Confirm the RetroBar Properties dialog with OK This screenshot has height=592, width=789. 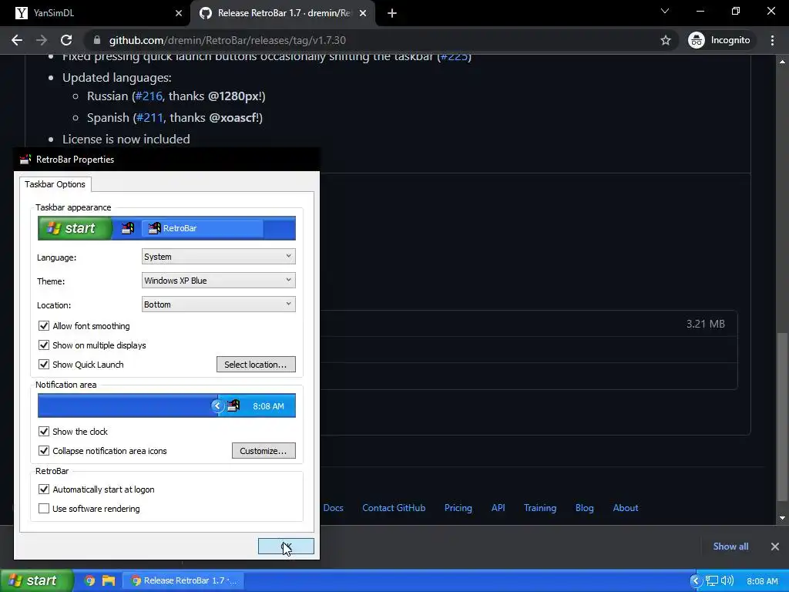click(x=286, y=547)
